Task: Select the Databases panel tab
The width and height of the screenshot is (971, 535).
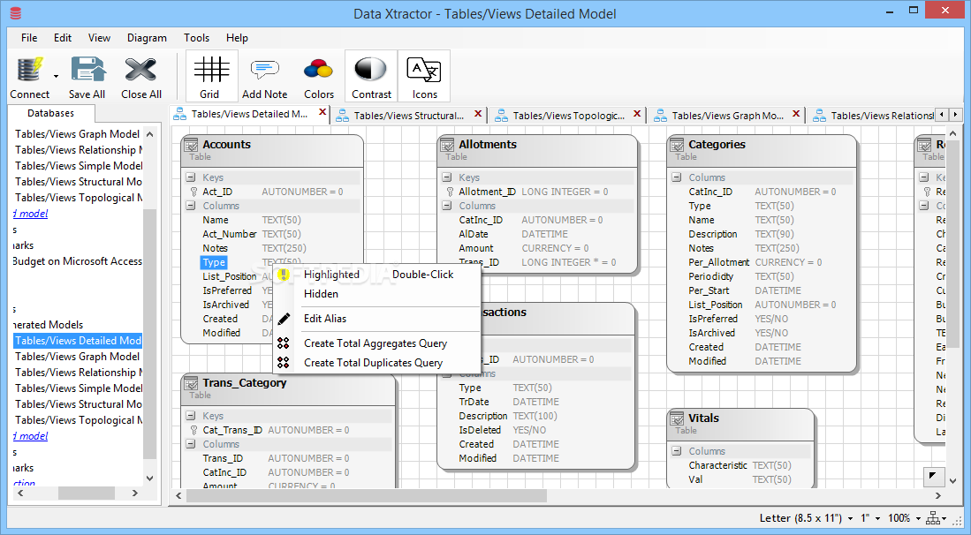Action: 50,113
